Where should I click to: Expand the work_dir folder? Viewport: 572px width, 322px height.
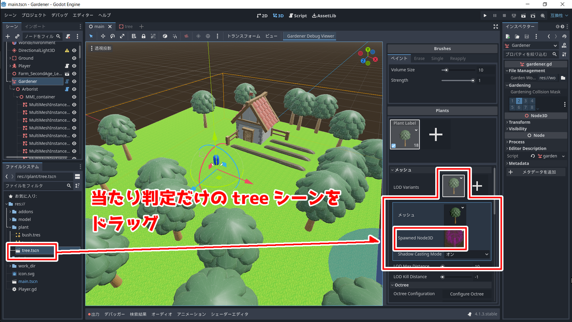10,266
